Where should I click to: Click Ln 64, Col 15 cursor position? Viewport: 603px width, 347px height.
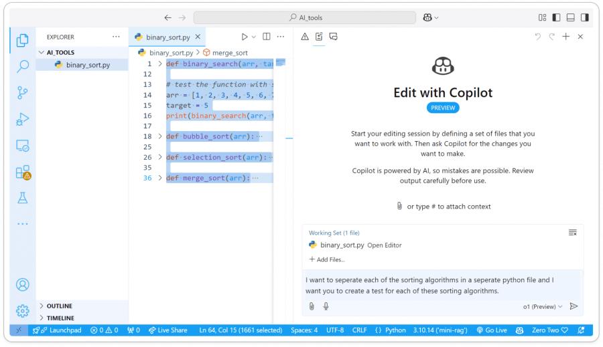241,330
